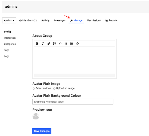Open the Permissions tab
Viewport: 149px width, 136px height.
click(x=94, y=20)
